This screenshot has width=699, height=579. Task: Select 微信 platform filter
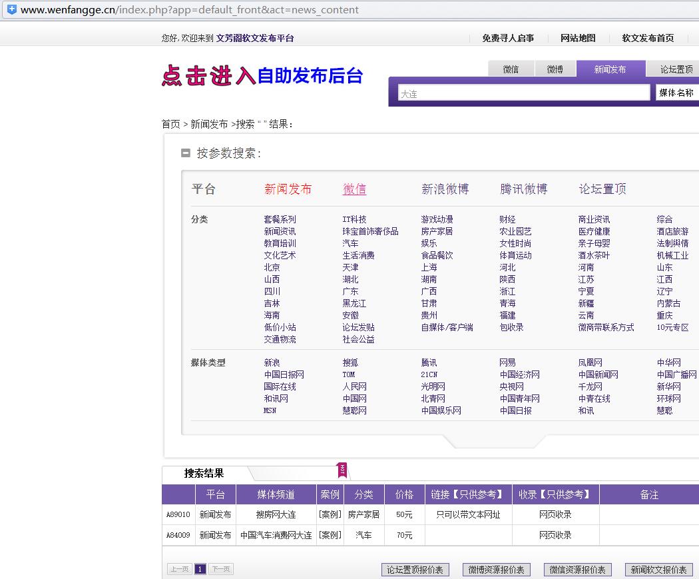click(x=354, y=189)
